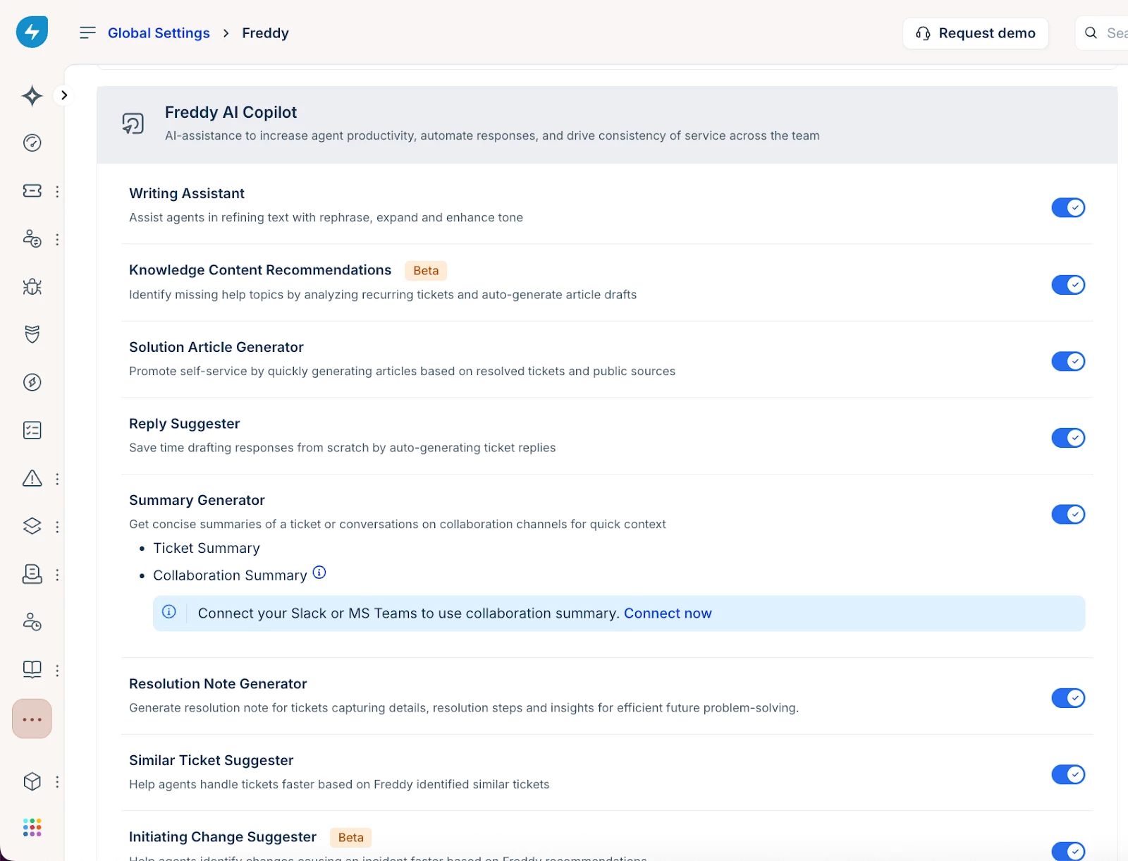This screenshot has height=861, width=1128.
Task: Click the hamburger menu icon beside Global Settings
Action: coord(87,32)
